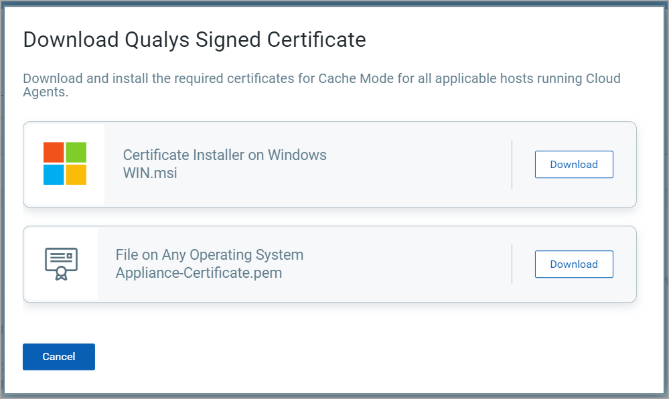Screen dimensions: 669x399
Task: Select the 'WIN.msi' filename text
Action: [x=150, y=173]
